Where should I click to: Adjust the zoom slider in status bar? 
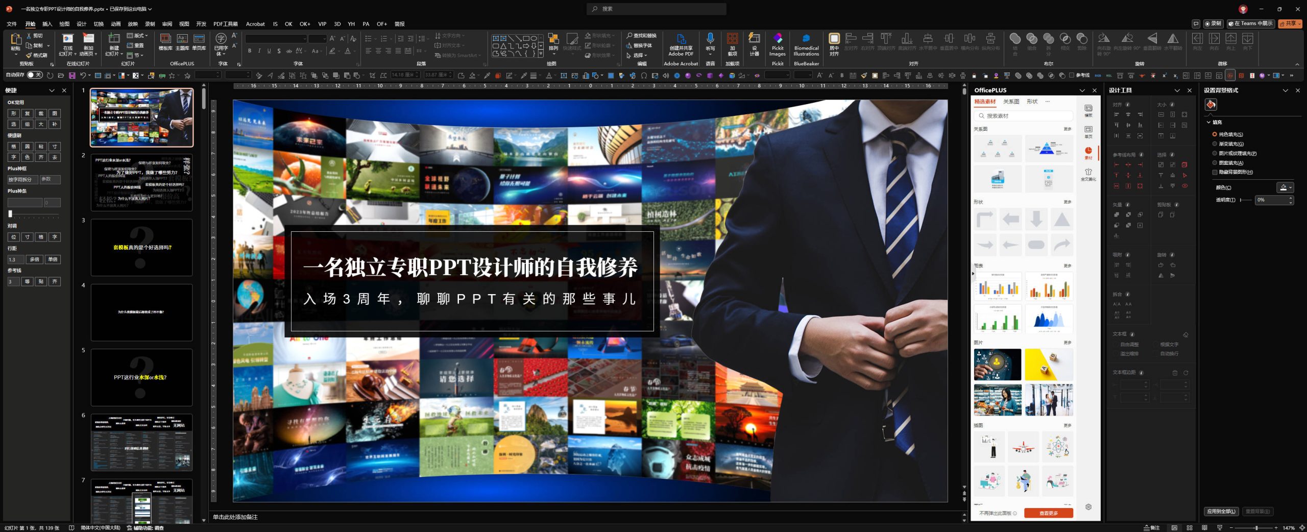point(1254,528)
